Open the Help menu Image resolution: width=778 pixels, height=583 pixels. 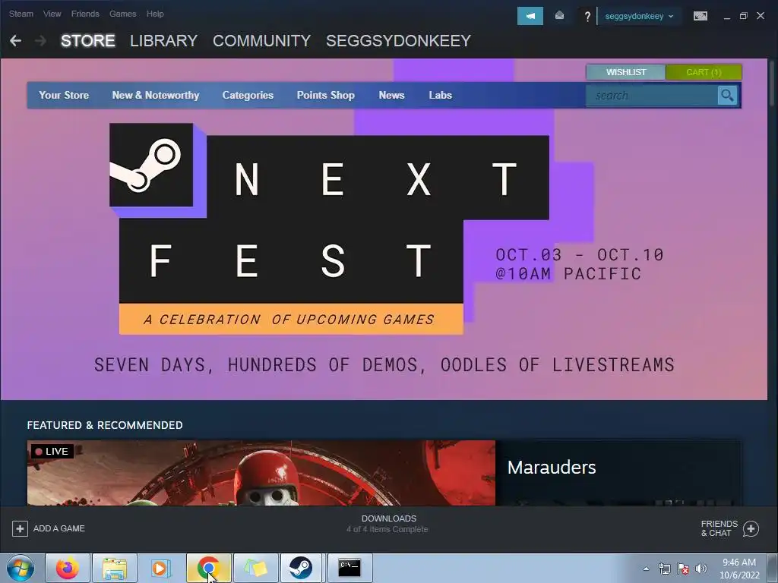tap(155, 14)
